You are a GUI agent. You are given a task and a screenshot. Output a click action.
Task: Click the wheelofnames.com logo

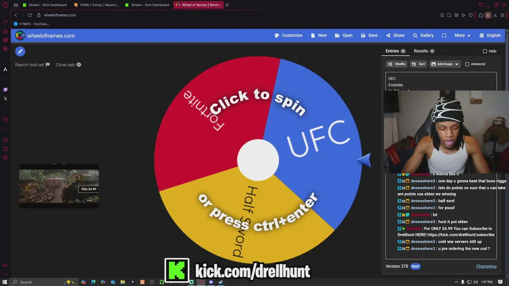(45, 35)
